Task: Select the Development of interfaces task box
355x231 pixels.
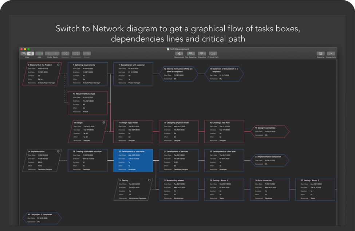Action: point(133,160)
